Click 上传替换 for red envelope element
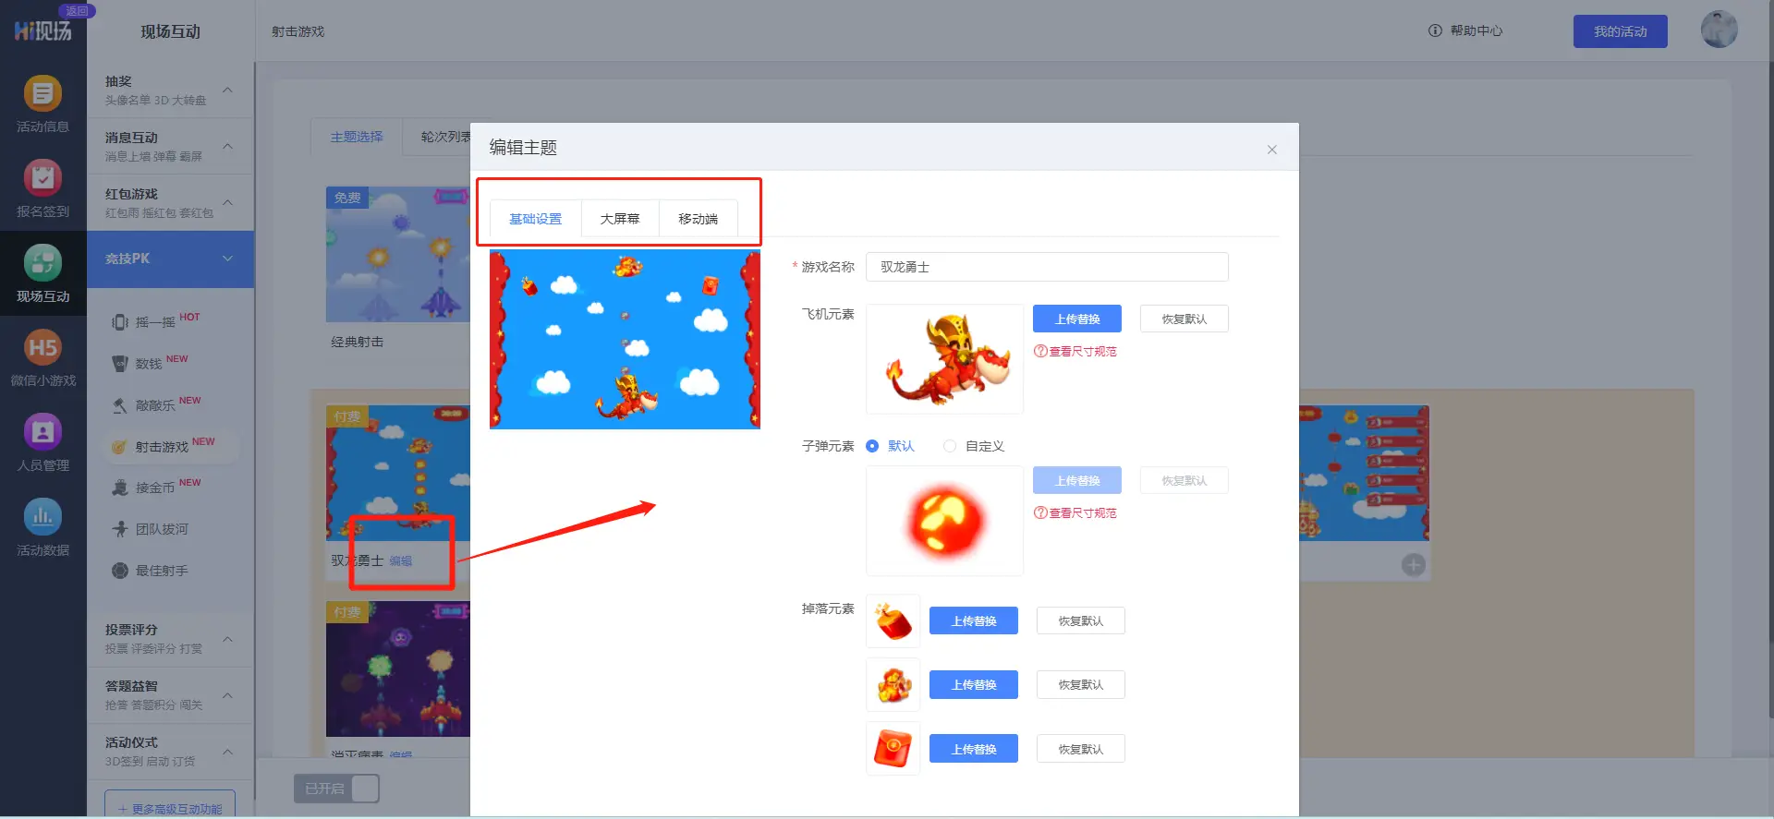 point(974,749)
